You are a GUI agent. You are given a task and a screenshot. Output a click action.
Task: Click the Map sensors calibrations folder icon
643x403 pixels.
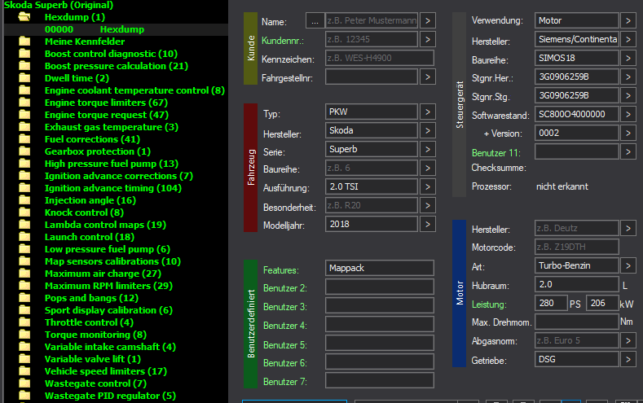(x=24, y=261)
